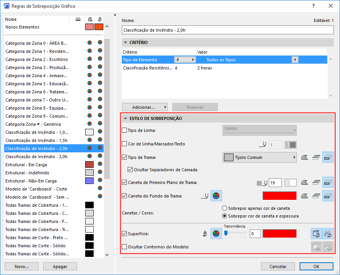Select the Novos Elementos entry

tap(54, 27)
